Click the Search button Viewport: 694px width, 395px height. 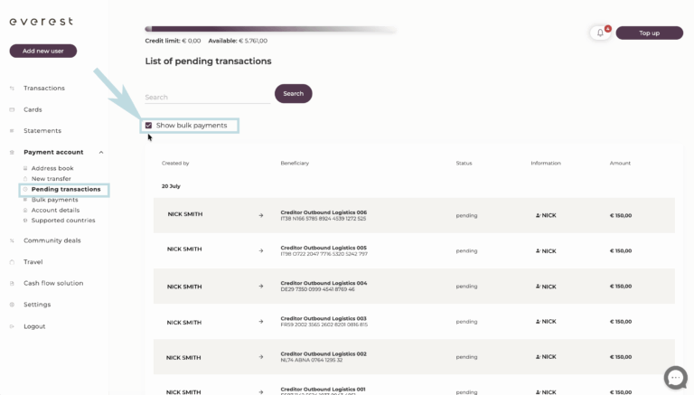294,93
